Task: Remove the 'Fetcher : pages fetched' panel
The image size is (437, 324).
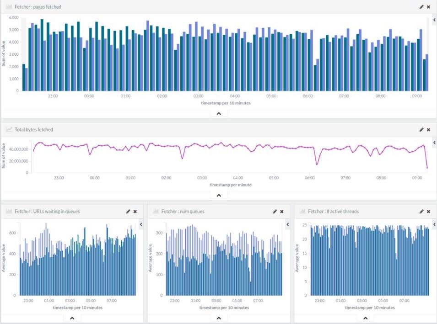Action: tap(429, 7)
